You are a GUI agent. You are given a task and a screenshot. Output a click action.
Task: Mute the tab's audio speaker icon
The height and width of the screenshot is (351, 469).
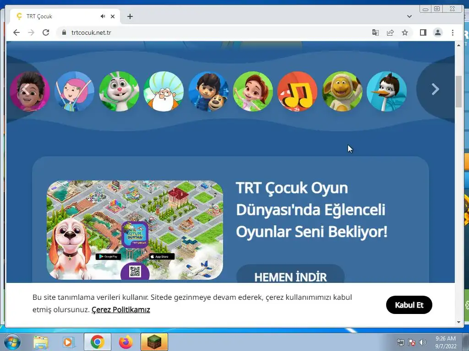103,16
